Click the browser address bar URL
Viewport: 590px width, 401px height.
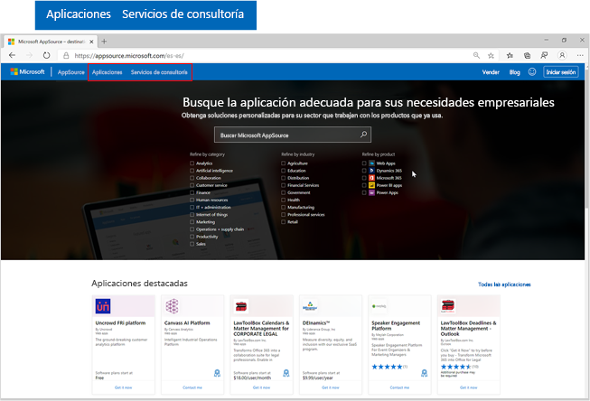129,56
